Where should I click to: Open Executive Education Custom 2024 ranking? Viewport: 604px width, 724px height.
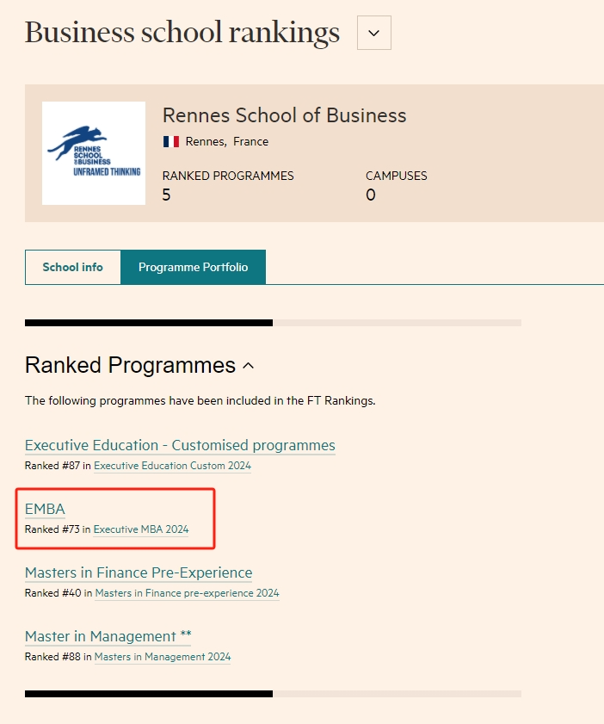(x=173, y=466)
